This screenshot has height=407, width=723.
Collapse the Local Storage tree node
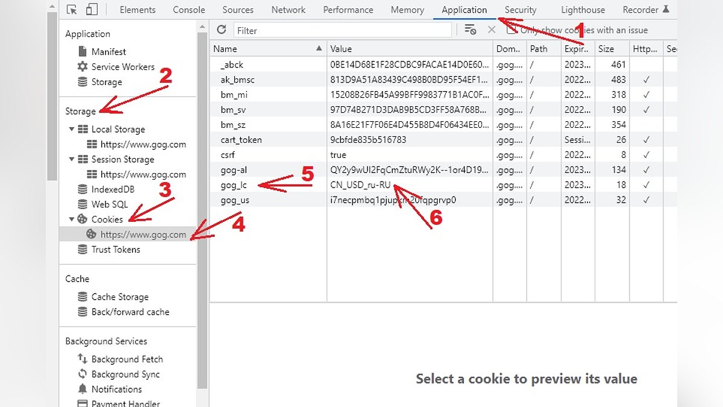coord(72,129)
